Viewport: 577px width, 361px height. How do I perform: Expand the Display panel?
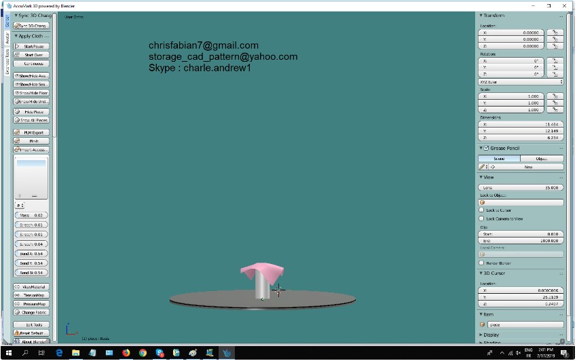point(481,335)
